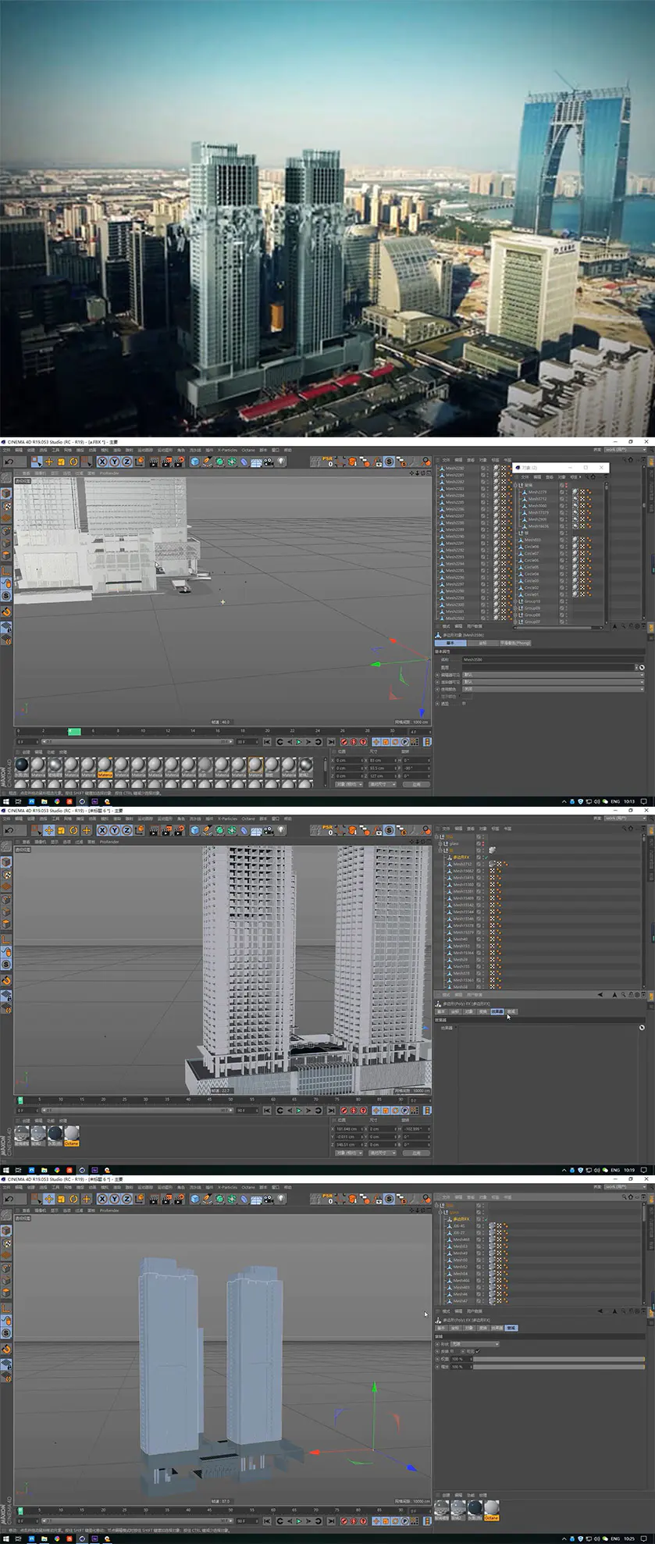Click 权重 slider in 10:25 window

[x=558, y=1359]
